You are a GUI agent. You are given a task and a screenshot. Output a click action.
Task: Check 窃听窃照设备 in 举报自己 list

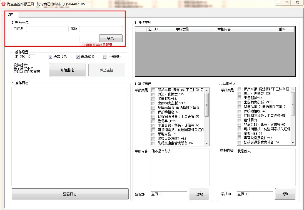pos(153,117)
